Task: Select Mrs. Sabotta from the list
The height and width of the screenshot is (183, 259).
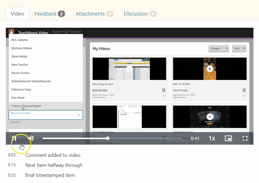Action: click(x=46, y=40)
